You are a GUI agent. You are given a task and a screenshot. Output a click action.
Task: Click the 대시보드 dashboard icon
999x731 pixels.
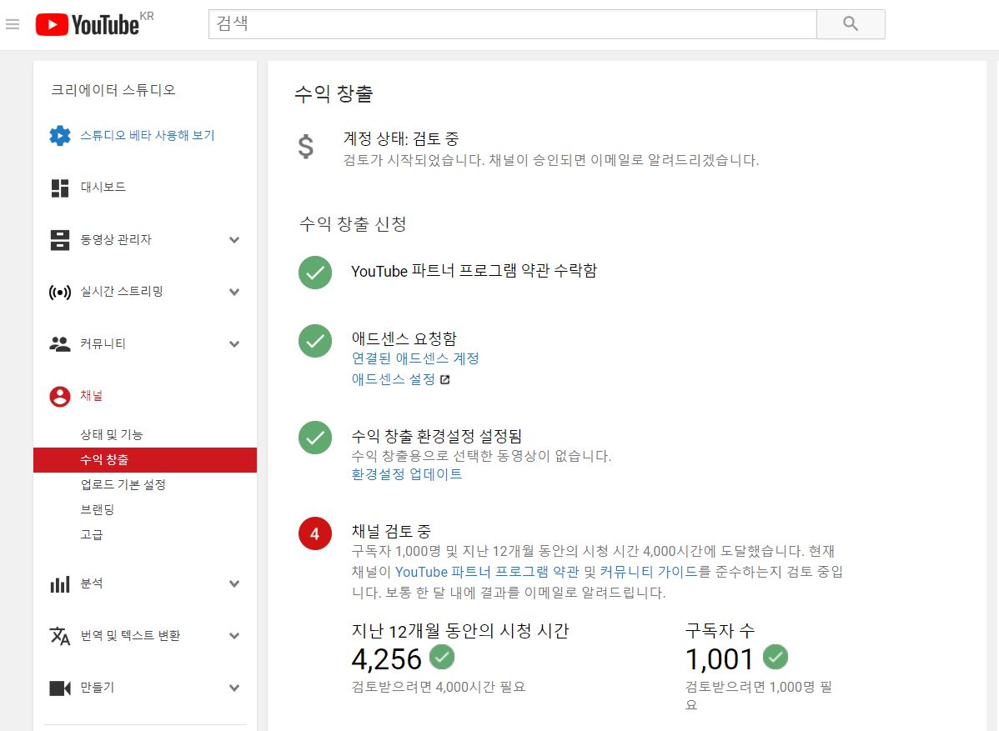pyautogui.click(x=60, y=188)
